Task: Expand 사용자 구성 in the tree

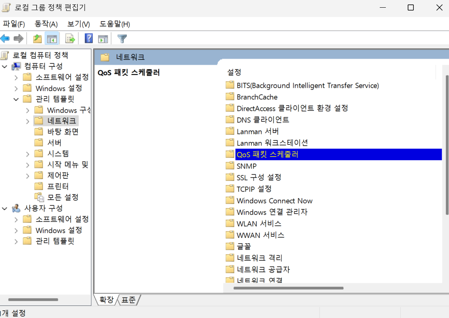Action: point(4,208)
